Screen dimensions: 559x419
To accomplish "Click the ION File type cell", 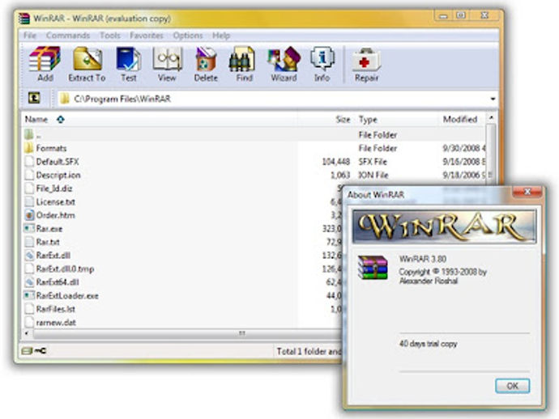I will [x=373, y=175].
